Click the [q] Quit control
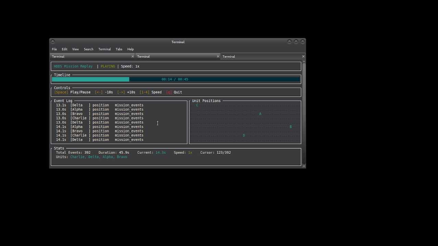The height and width of the screenshot is (246, 438). pos(169,92)
